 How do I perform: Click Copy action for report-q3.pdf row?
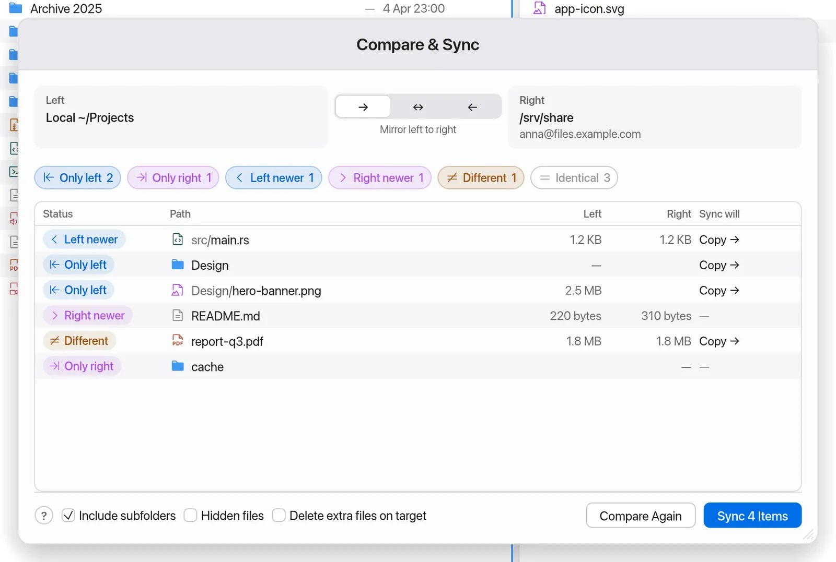(x=719, y=341)
